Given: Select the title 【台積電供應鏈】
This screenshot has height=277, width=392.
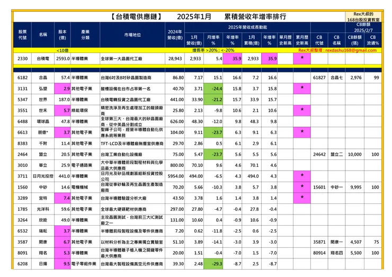Looking at the screenshot, I should point(136,17).
